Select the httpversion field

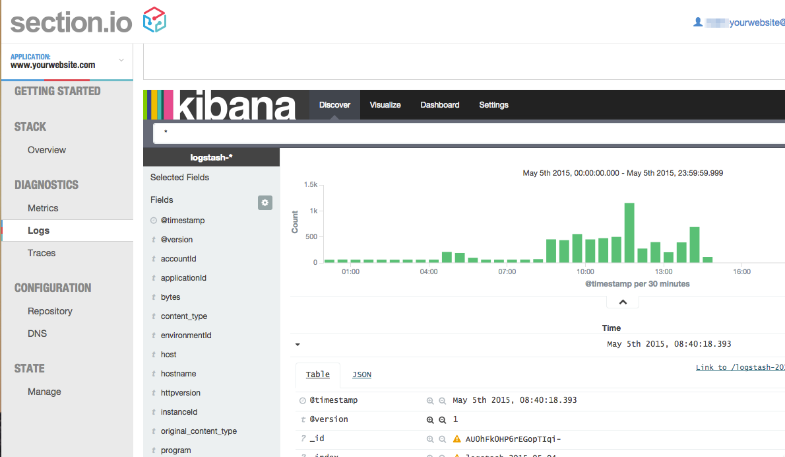click(x=180, y=393)
